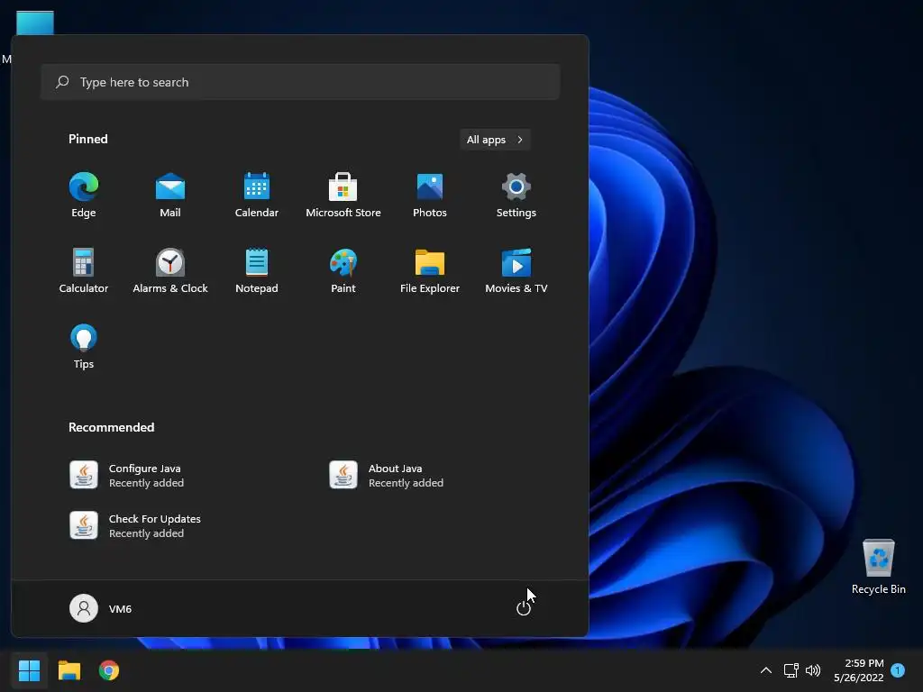Click the power button in Start menu
This screenshot has height=692, width=923.
(x=524, y=608)
